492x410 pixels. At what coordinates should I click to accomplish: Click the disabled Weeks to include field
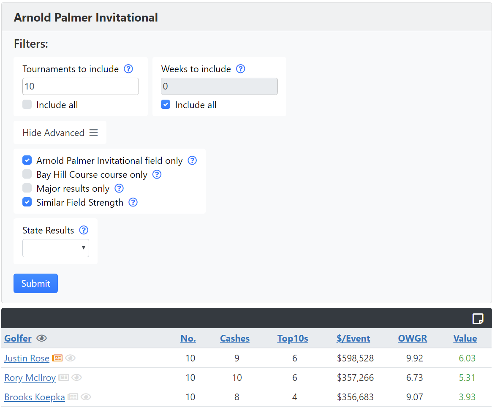click(x=219, y=86)
